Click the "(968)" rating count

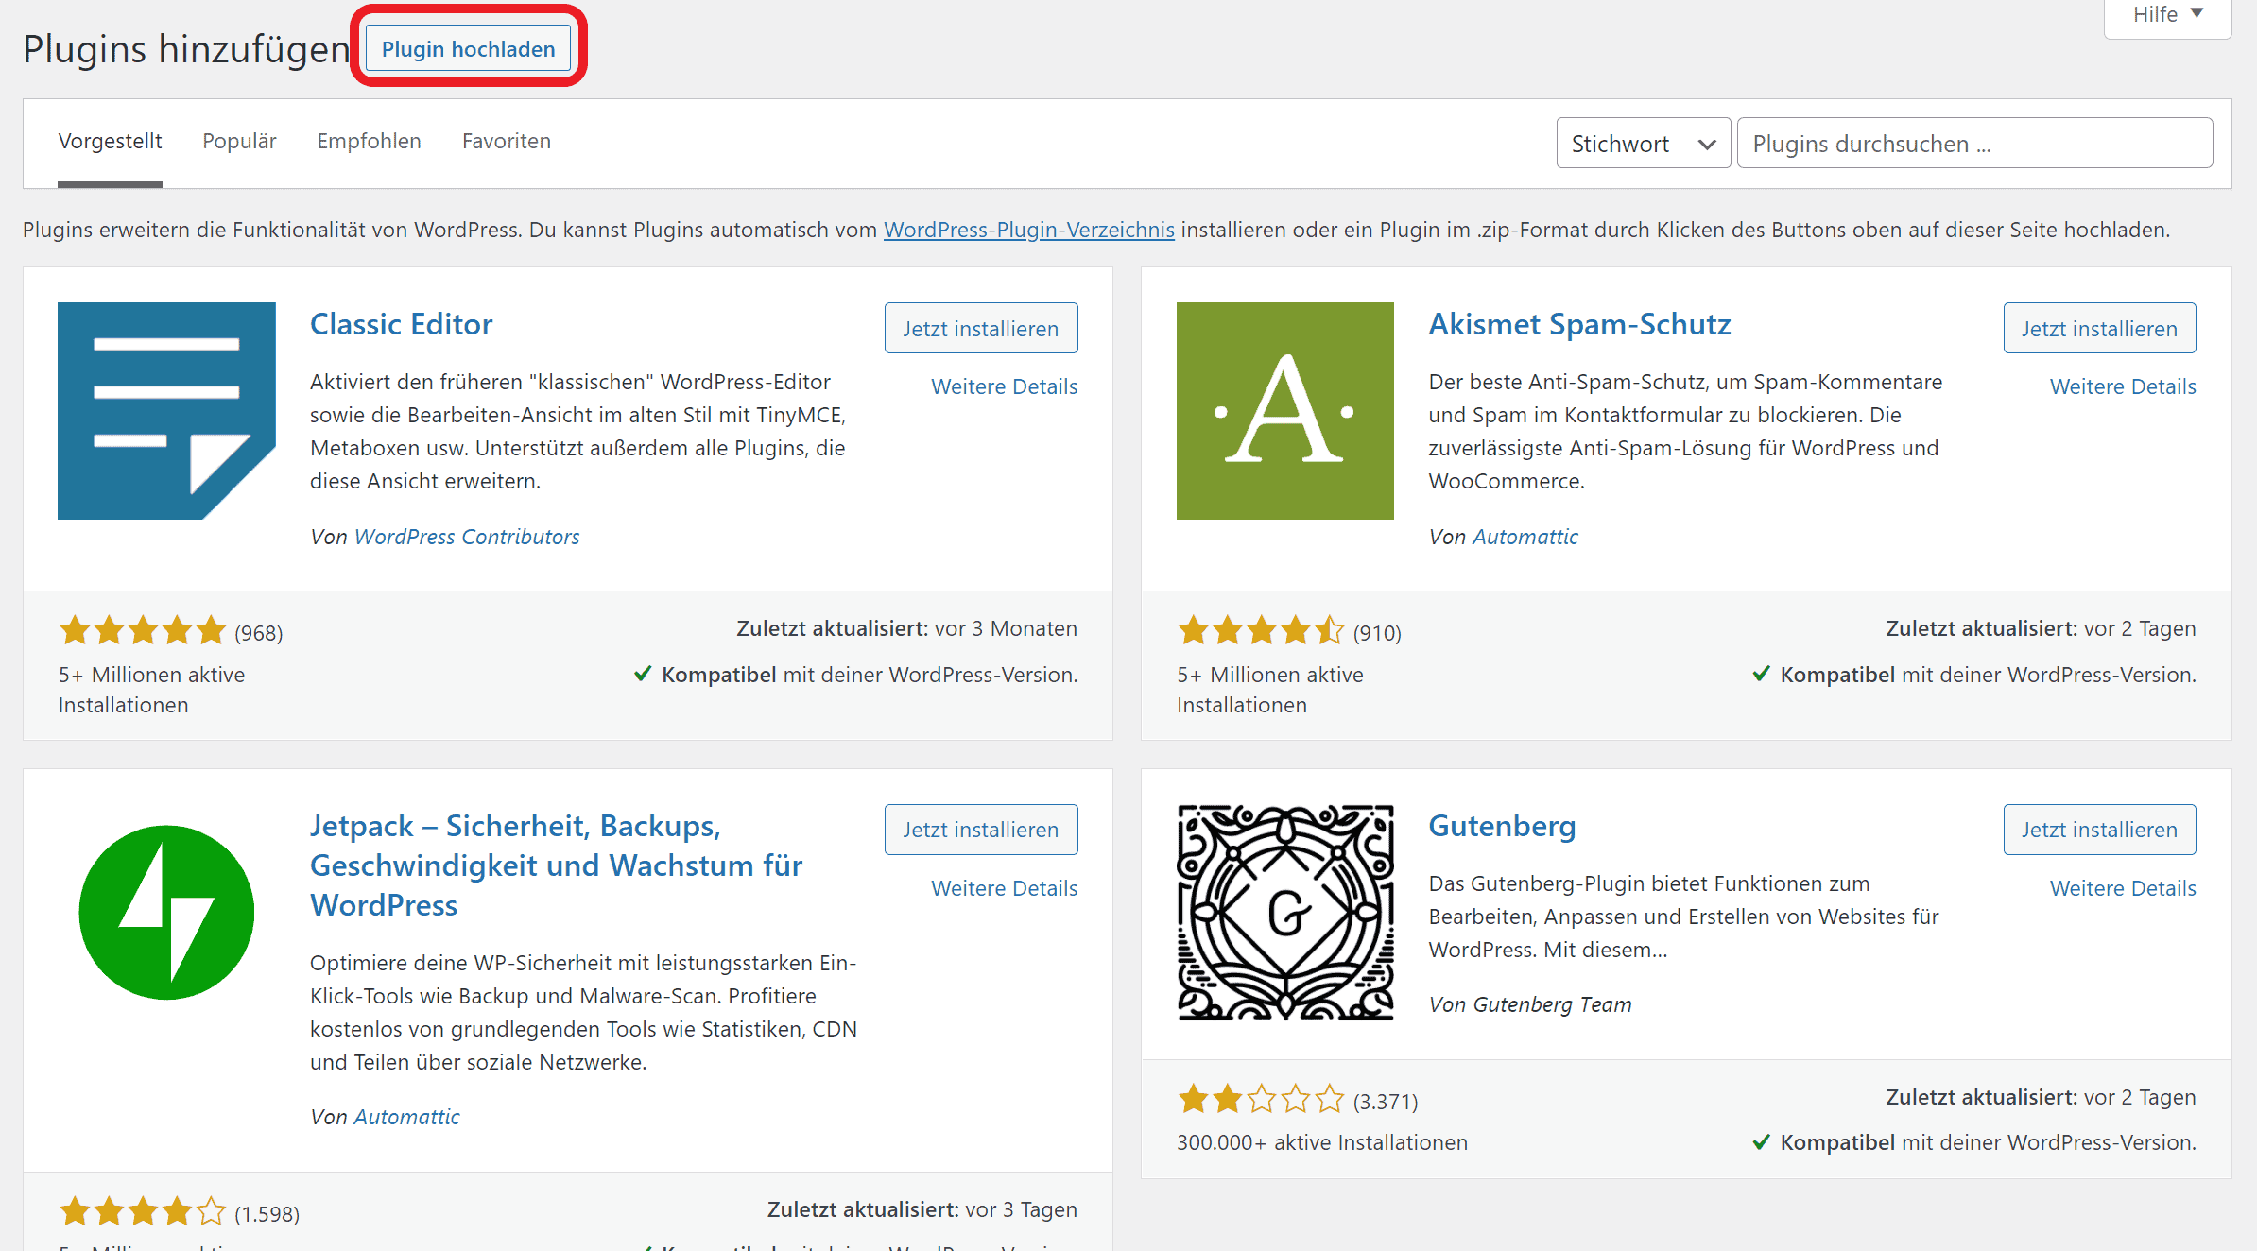tap(259, 633)
